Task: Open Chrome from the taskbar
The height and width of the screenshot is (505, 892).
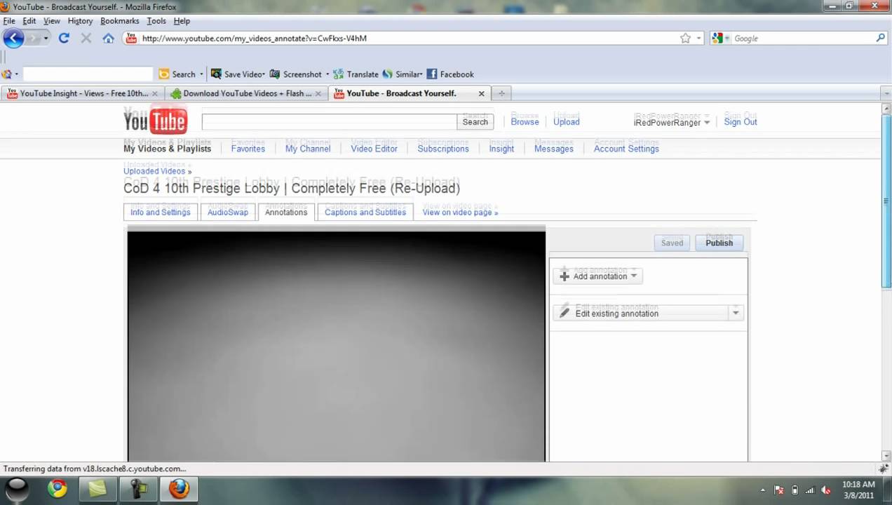Action: pos(58,488)
